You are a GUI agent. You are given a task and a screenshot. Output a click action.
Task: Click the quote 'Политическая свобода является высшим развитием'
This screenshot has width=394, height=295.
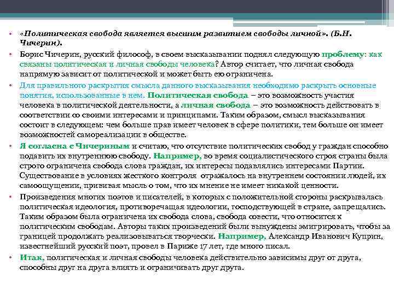(x=138, y=34)
